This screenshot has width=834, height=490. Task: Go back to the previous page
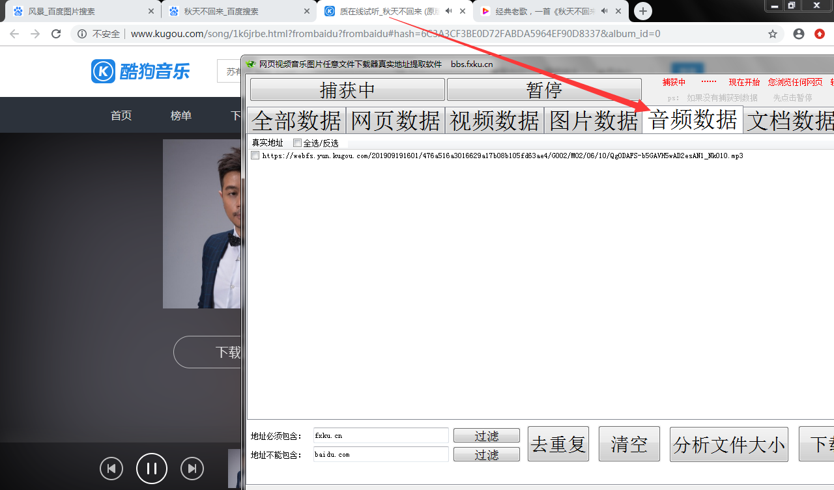pyautogui.click(x=14, y=34)
